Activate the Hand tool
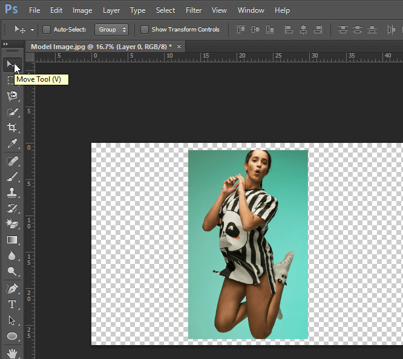Viewport: 403px width, 359px height. 11,352
